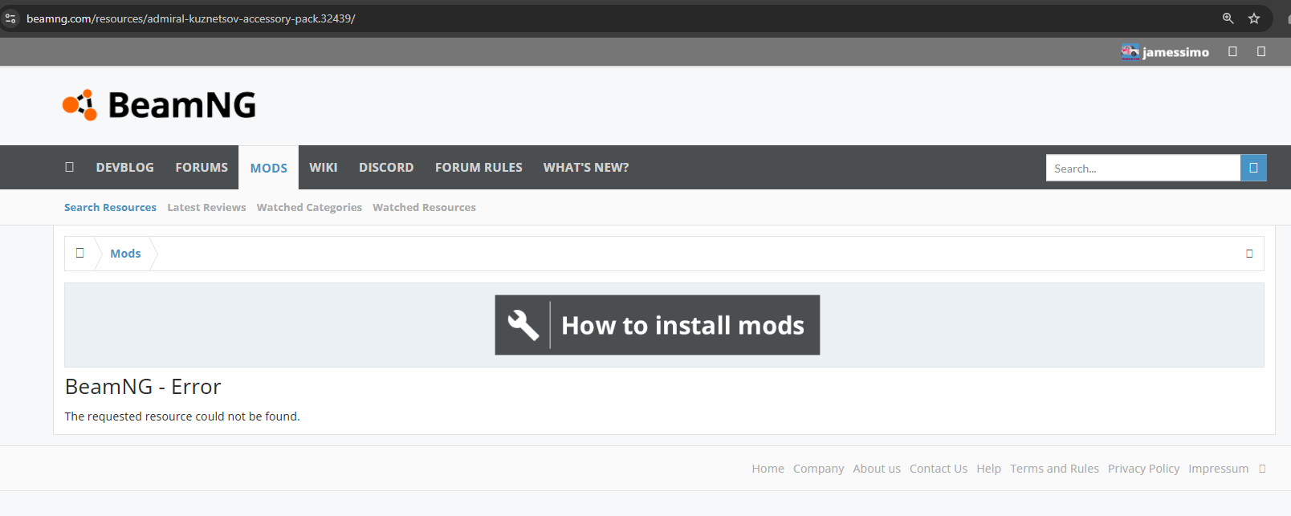Focus the Search... input field
This screenshot has height=516, width=1291.
(x=1143, y=168)
